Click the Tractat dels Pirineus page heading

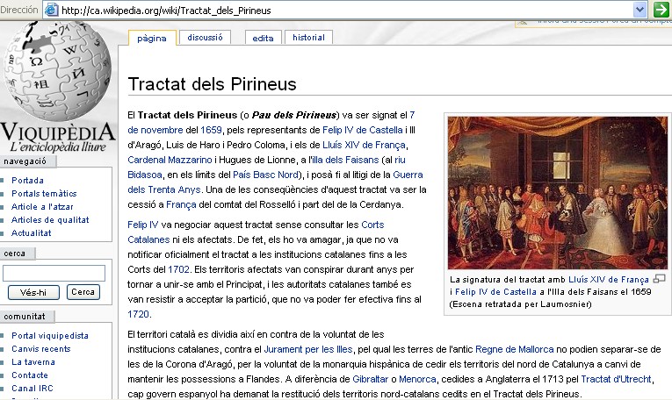(213, 84)
